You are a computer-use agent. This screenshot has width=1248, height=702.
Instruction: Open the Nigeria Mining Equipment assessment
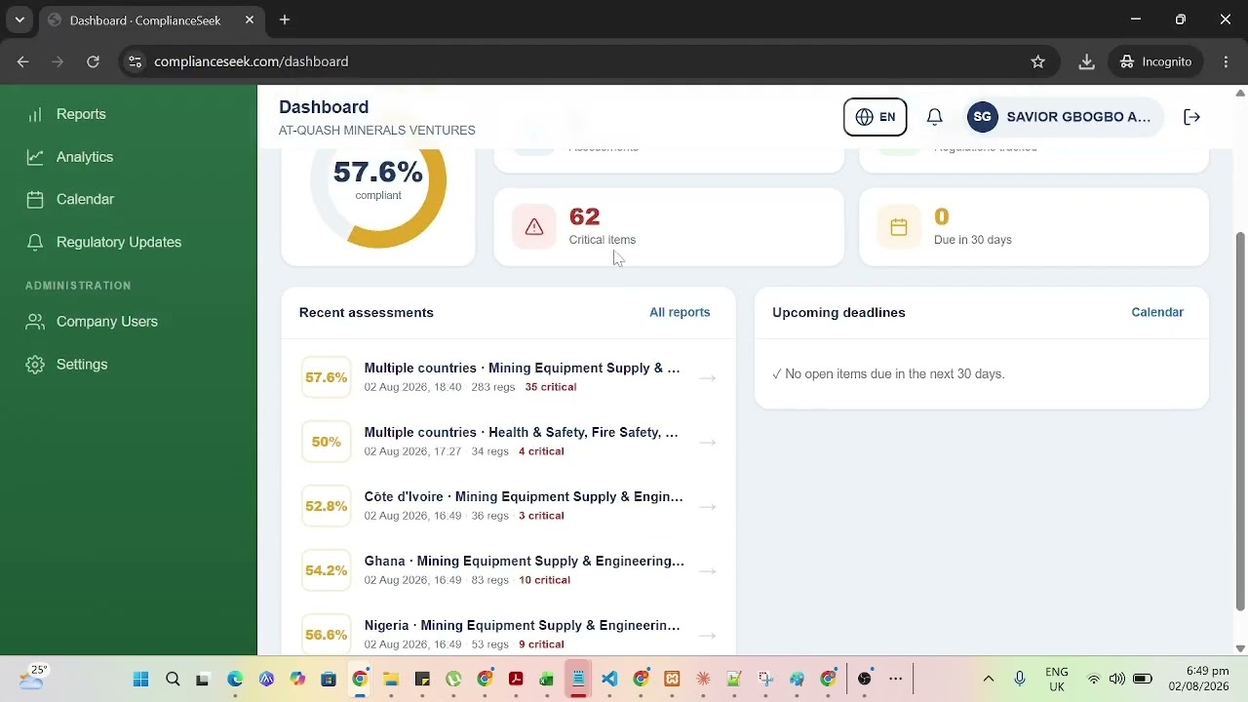tap(508, 635)
